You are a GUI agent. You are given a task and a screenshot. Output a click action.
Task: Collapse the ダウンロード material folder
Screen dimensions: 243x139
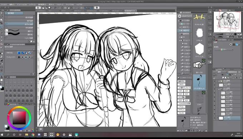click(x=180, y=40)
